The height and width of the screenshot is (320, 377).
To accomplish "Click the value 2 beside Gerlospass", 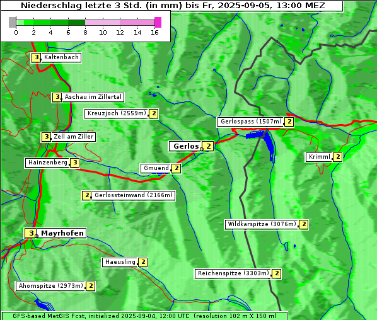I will pos(289,122).
